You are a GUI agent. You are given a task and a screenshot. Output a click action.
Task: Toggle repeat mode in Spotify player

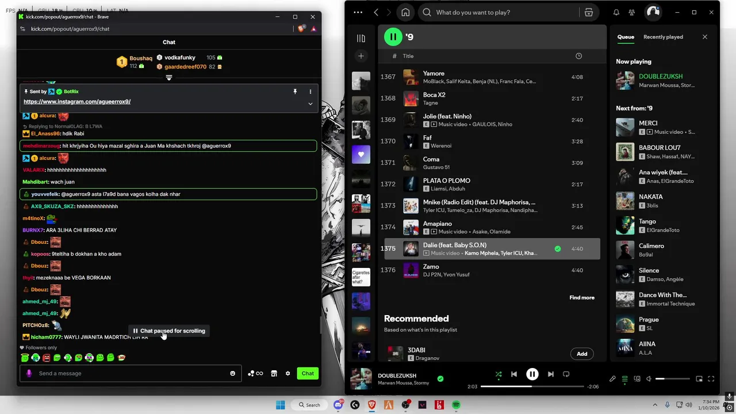pyautogui.click(x=566, y=374)
